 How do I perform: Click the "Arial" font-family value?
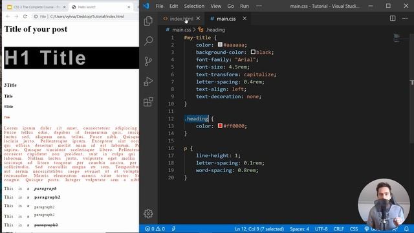click(245, 60)
